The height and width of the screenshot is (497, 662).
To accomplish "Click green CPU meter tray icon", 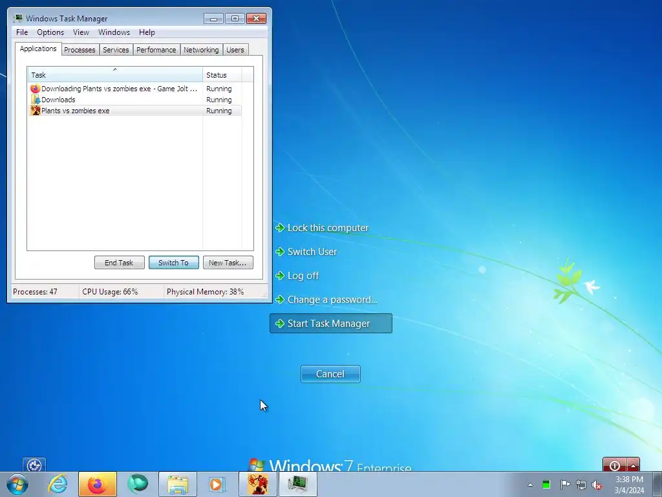I will pyautogui.click(x=546, y=485).
